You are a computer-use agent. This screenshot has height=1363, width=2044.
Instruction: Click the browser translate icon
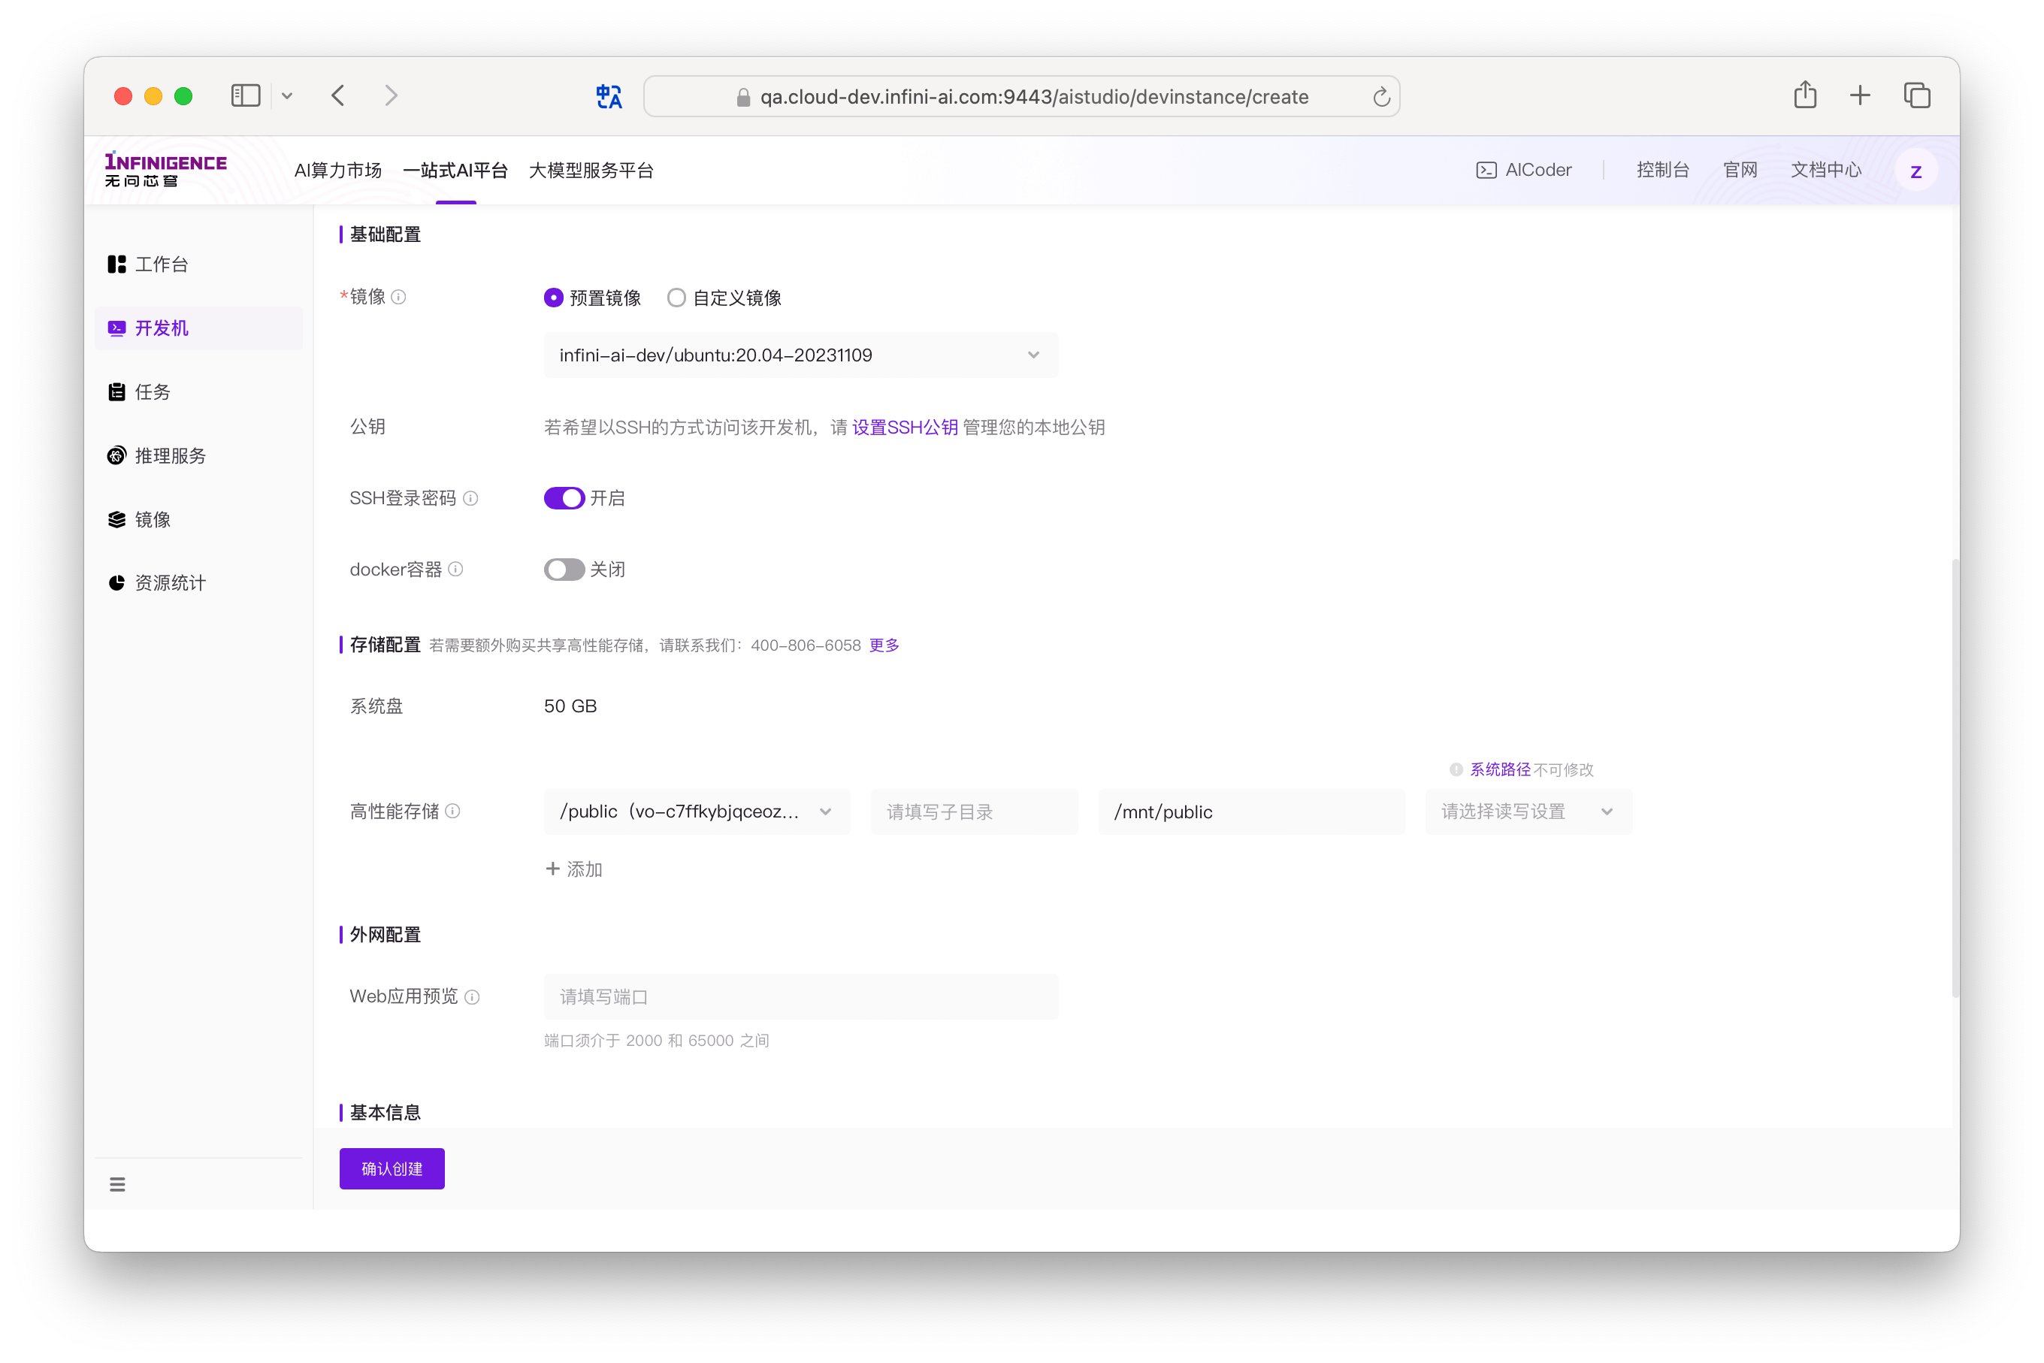coord(609,96)
